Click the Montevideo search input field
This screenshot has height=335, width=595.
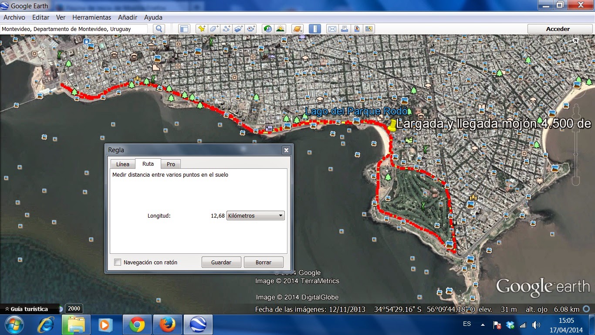tap(74, 29)
